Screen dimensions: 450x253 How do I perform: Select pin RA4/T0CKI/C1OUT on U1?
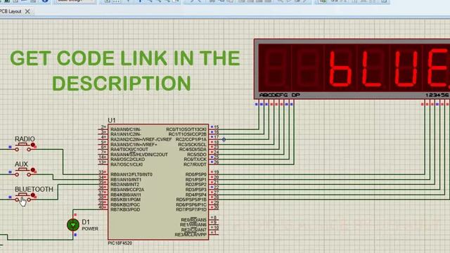(129, 150)
